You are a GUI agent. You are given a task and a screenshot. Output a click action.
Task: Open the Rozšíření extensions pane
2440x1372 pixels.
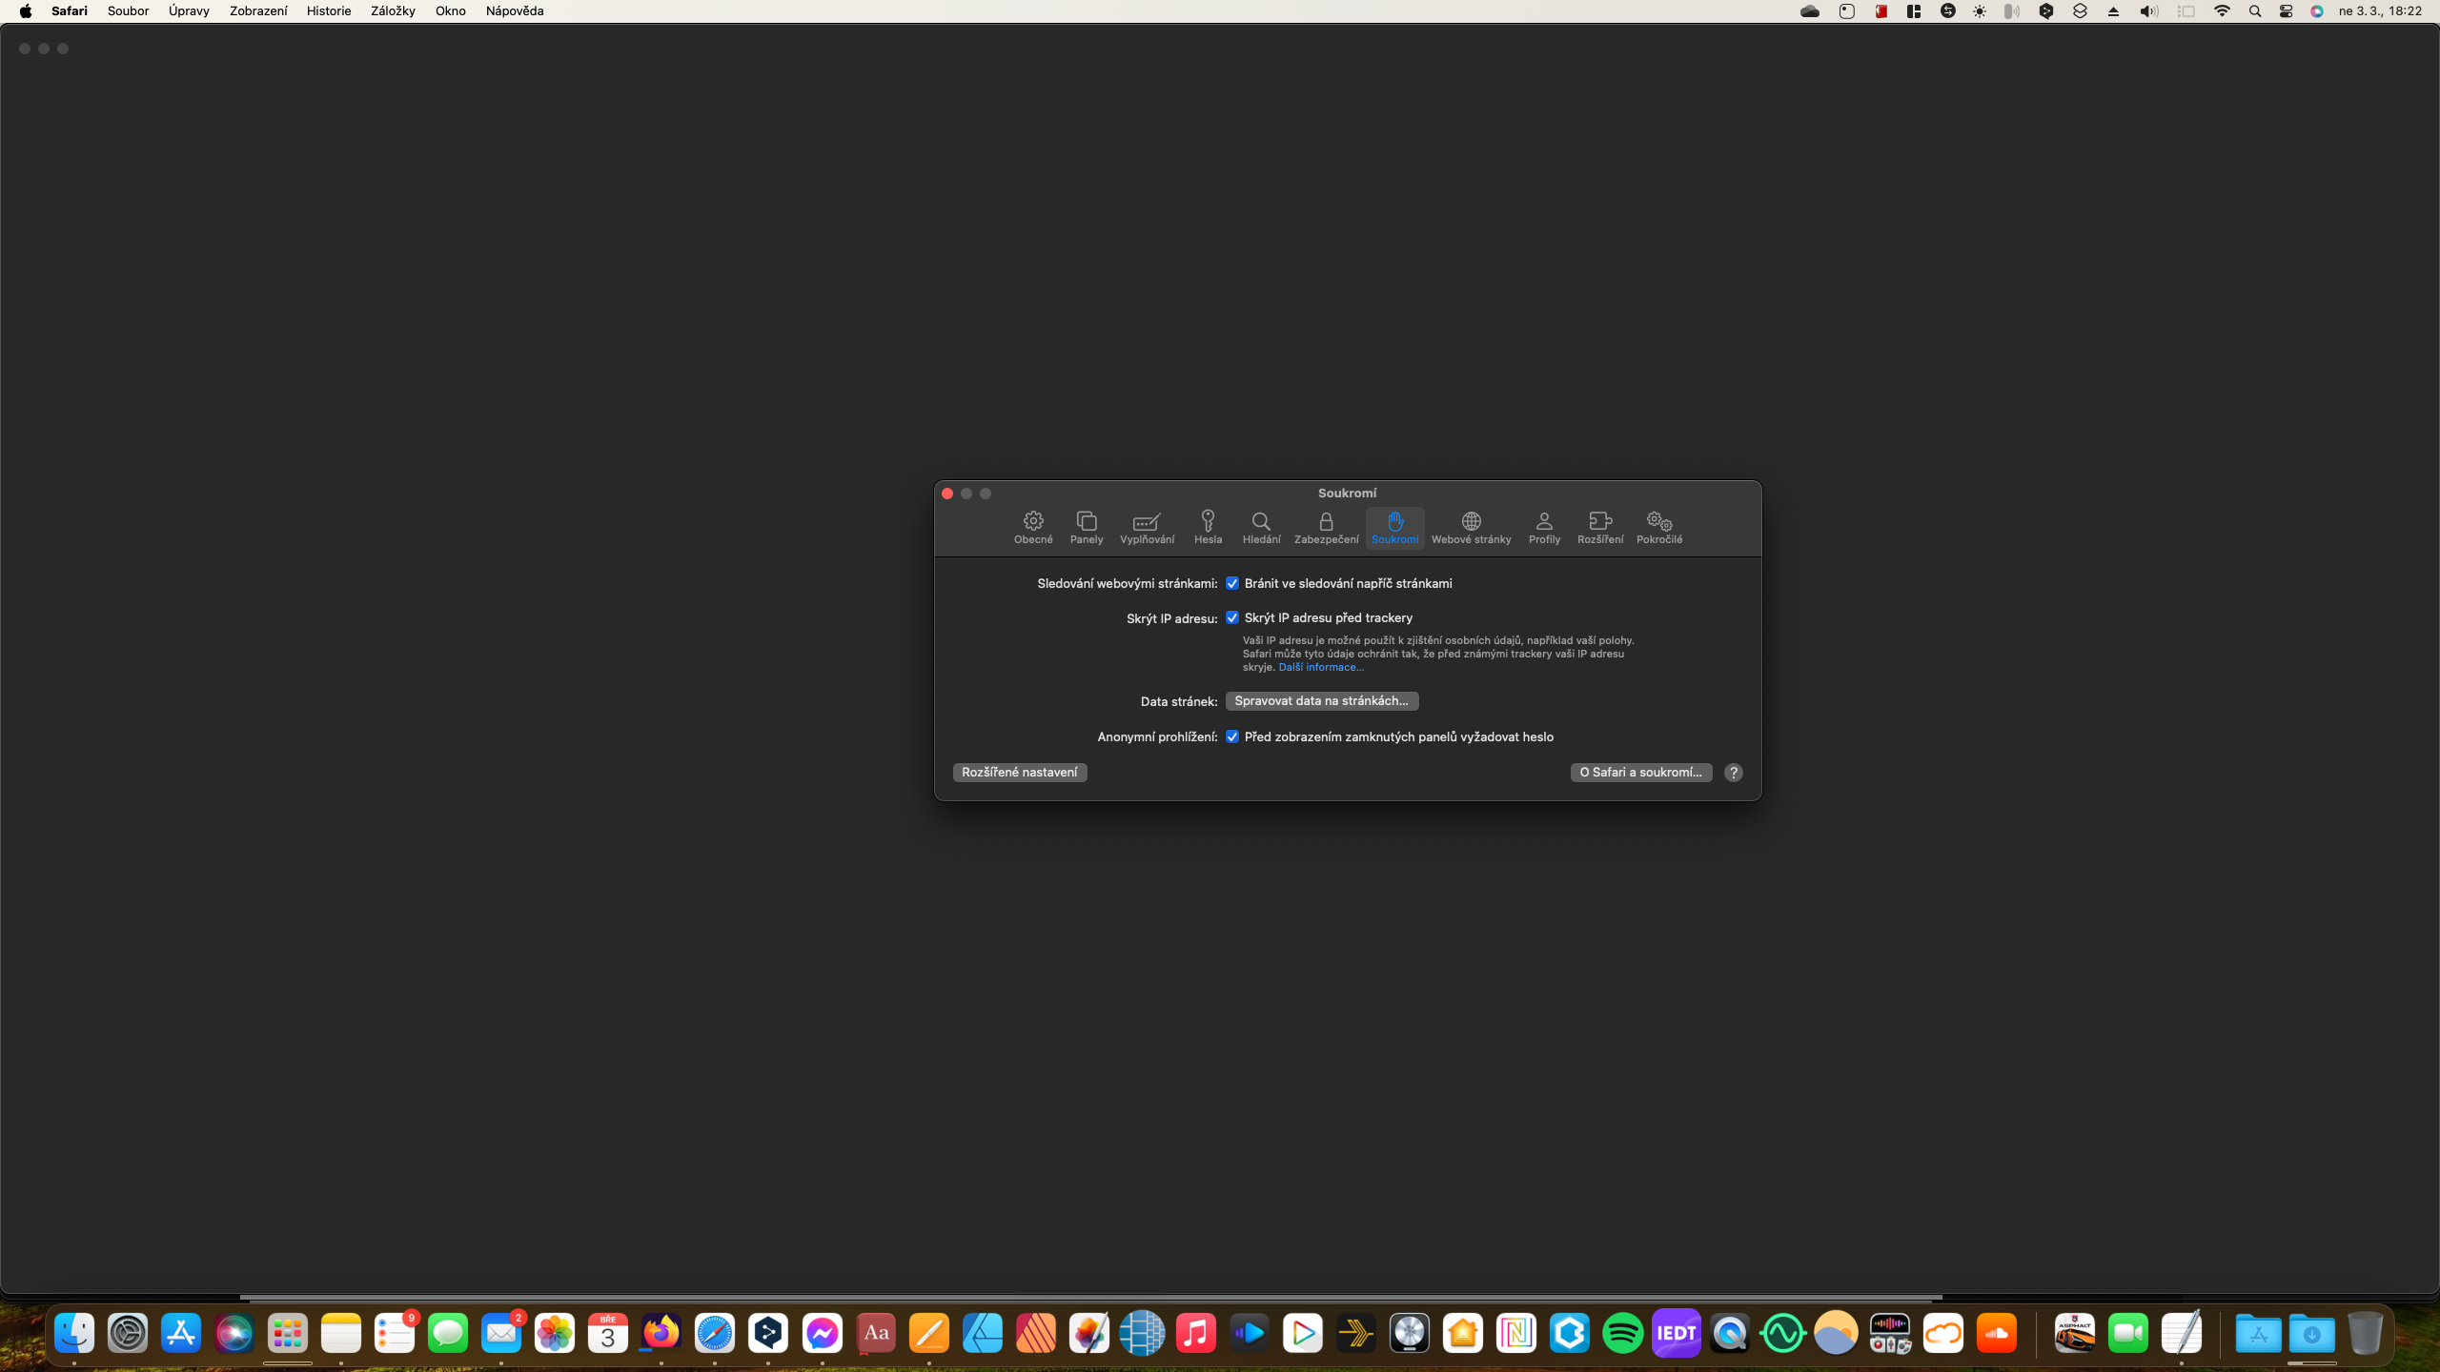point(1599,527)
